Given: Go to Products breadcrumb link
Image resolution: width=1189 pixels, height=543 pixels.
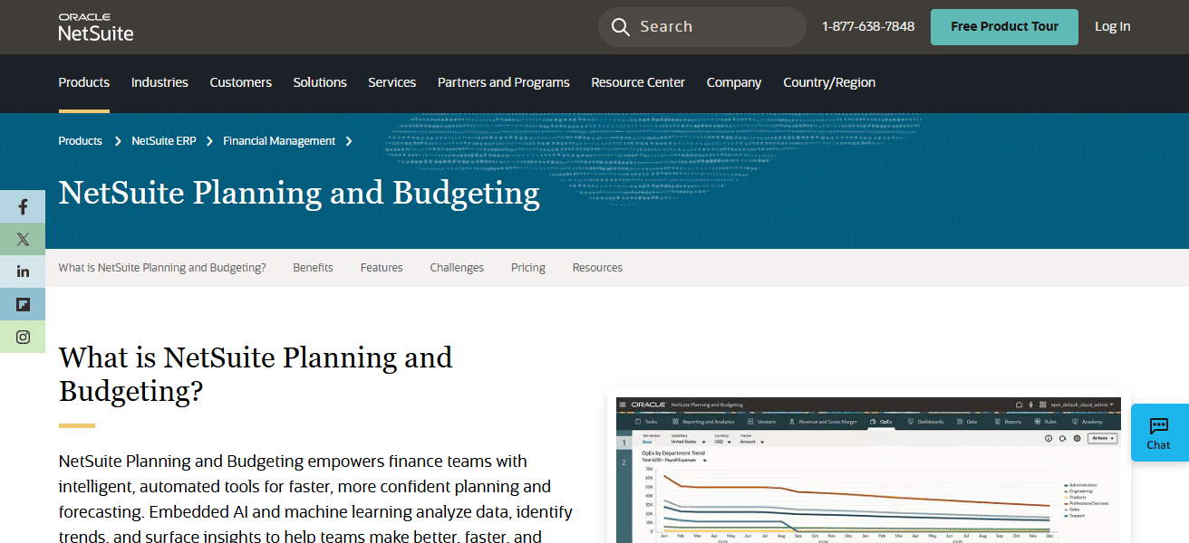Looking at the screenshot, I should point(81,141).
